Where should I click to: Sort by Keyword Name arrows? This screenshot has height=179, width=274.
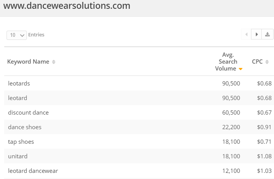54,62
